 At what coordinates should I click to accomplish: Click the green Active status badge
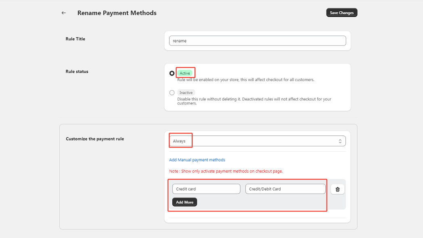click(185, 73)
